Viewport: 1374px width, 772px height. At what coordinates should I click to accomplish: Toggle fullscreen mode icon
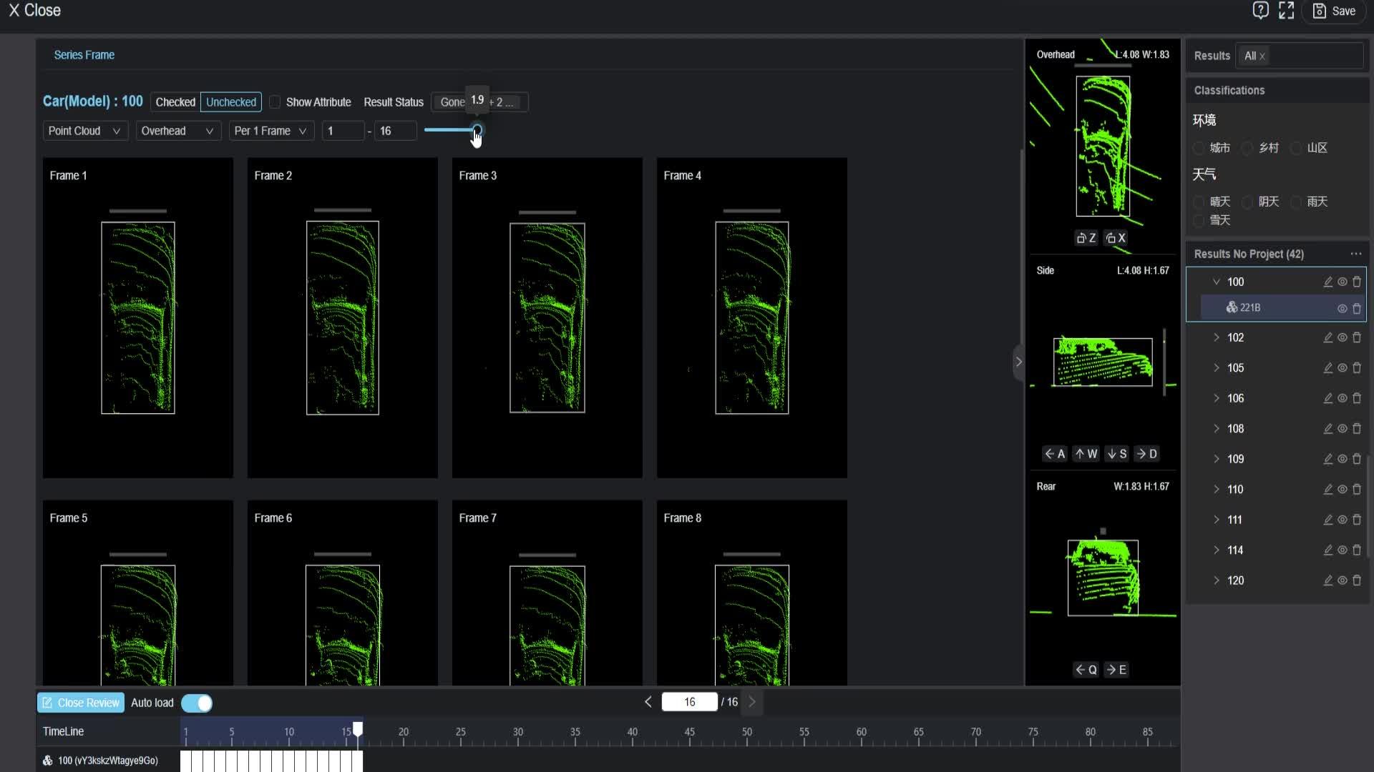point(1287,11)
